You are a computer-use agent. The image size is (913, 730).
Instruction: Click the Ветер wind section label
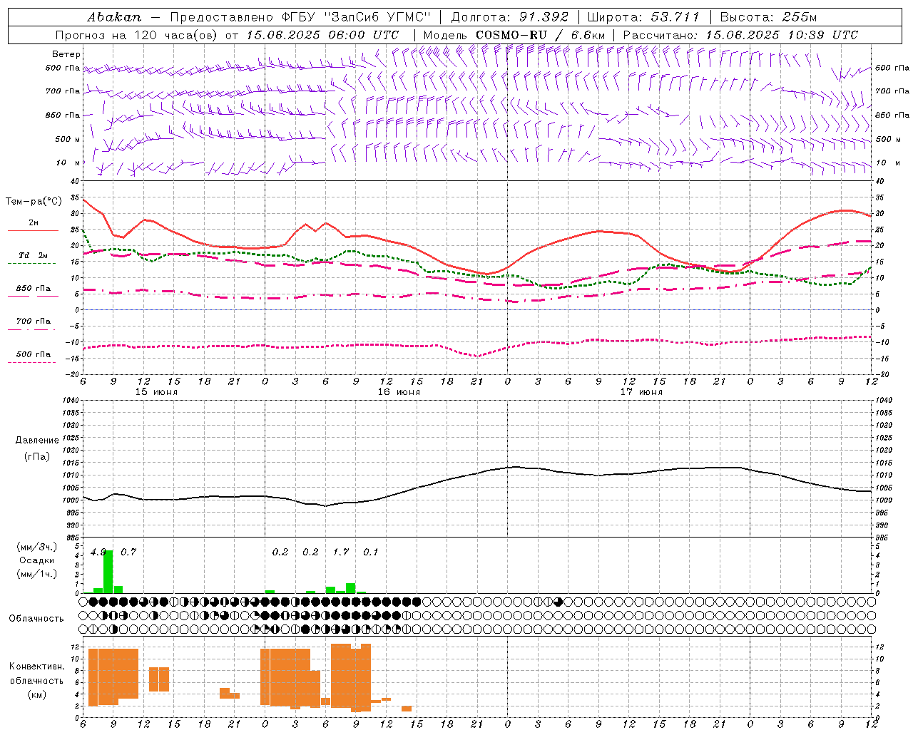pos(66,54)
